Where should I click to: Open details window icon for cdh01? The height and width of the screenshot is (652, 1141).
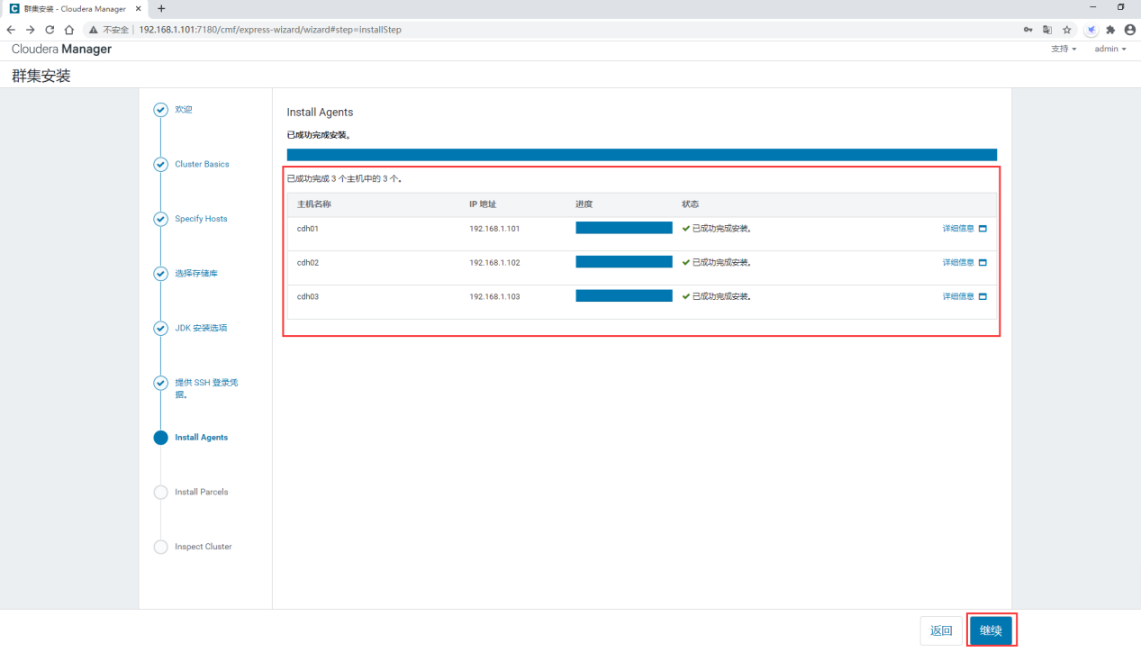coord(983,229)
